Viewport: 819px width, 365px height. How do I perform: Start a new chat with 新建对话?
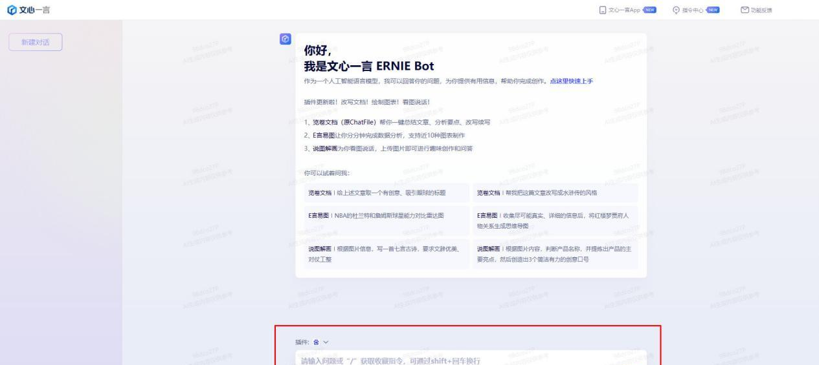36,42
